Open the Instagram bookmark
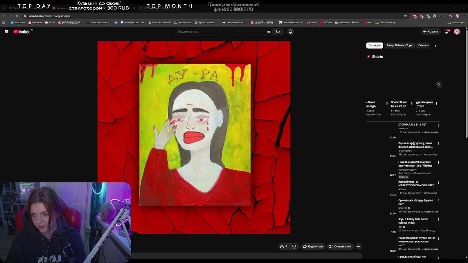Image resolution: width=468 pixels, height=263 pixels. (36, 23)
